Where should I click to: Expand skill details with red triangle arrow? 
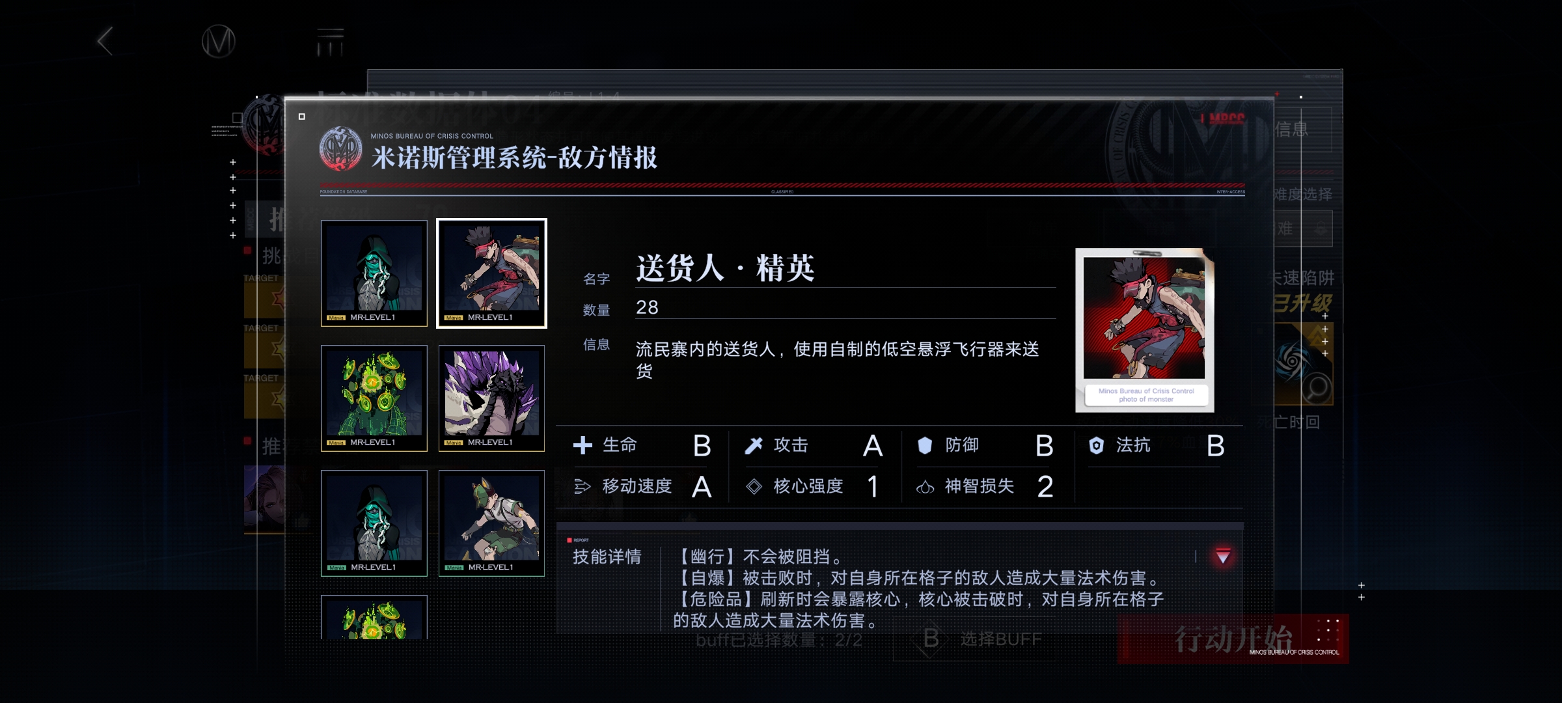point(1223,557)
